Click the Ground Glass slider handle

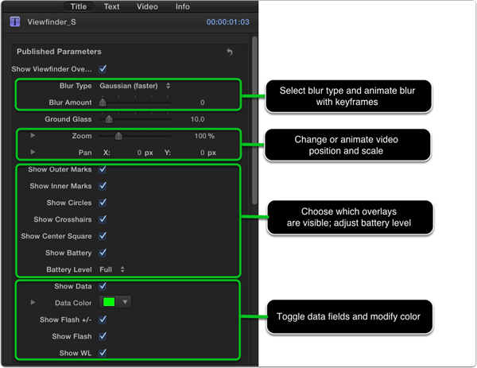[109, 119]
